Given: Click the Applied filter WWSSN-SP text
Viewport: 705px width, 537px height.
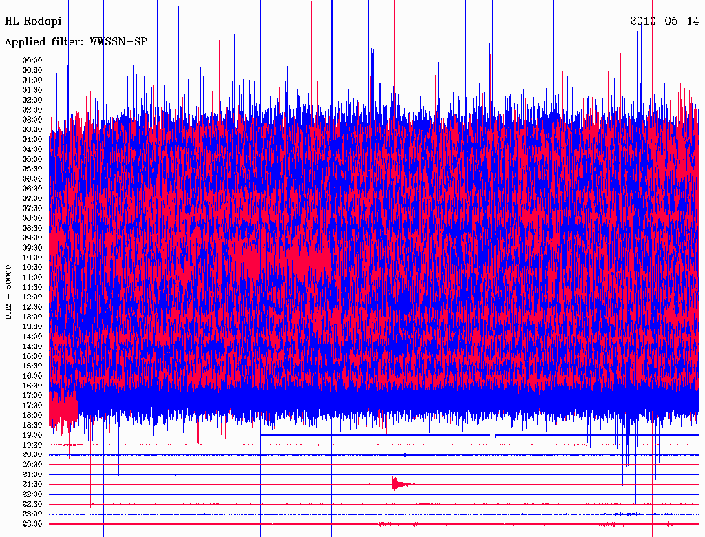Looking at the screenshot, I should click(76, 42).
